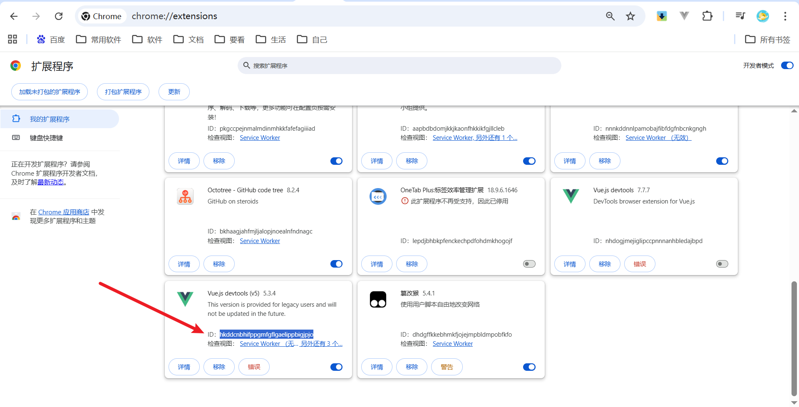799x407 pixels.
Task: Reload the extensions page
Action: 59,16
